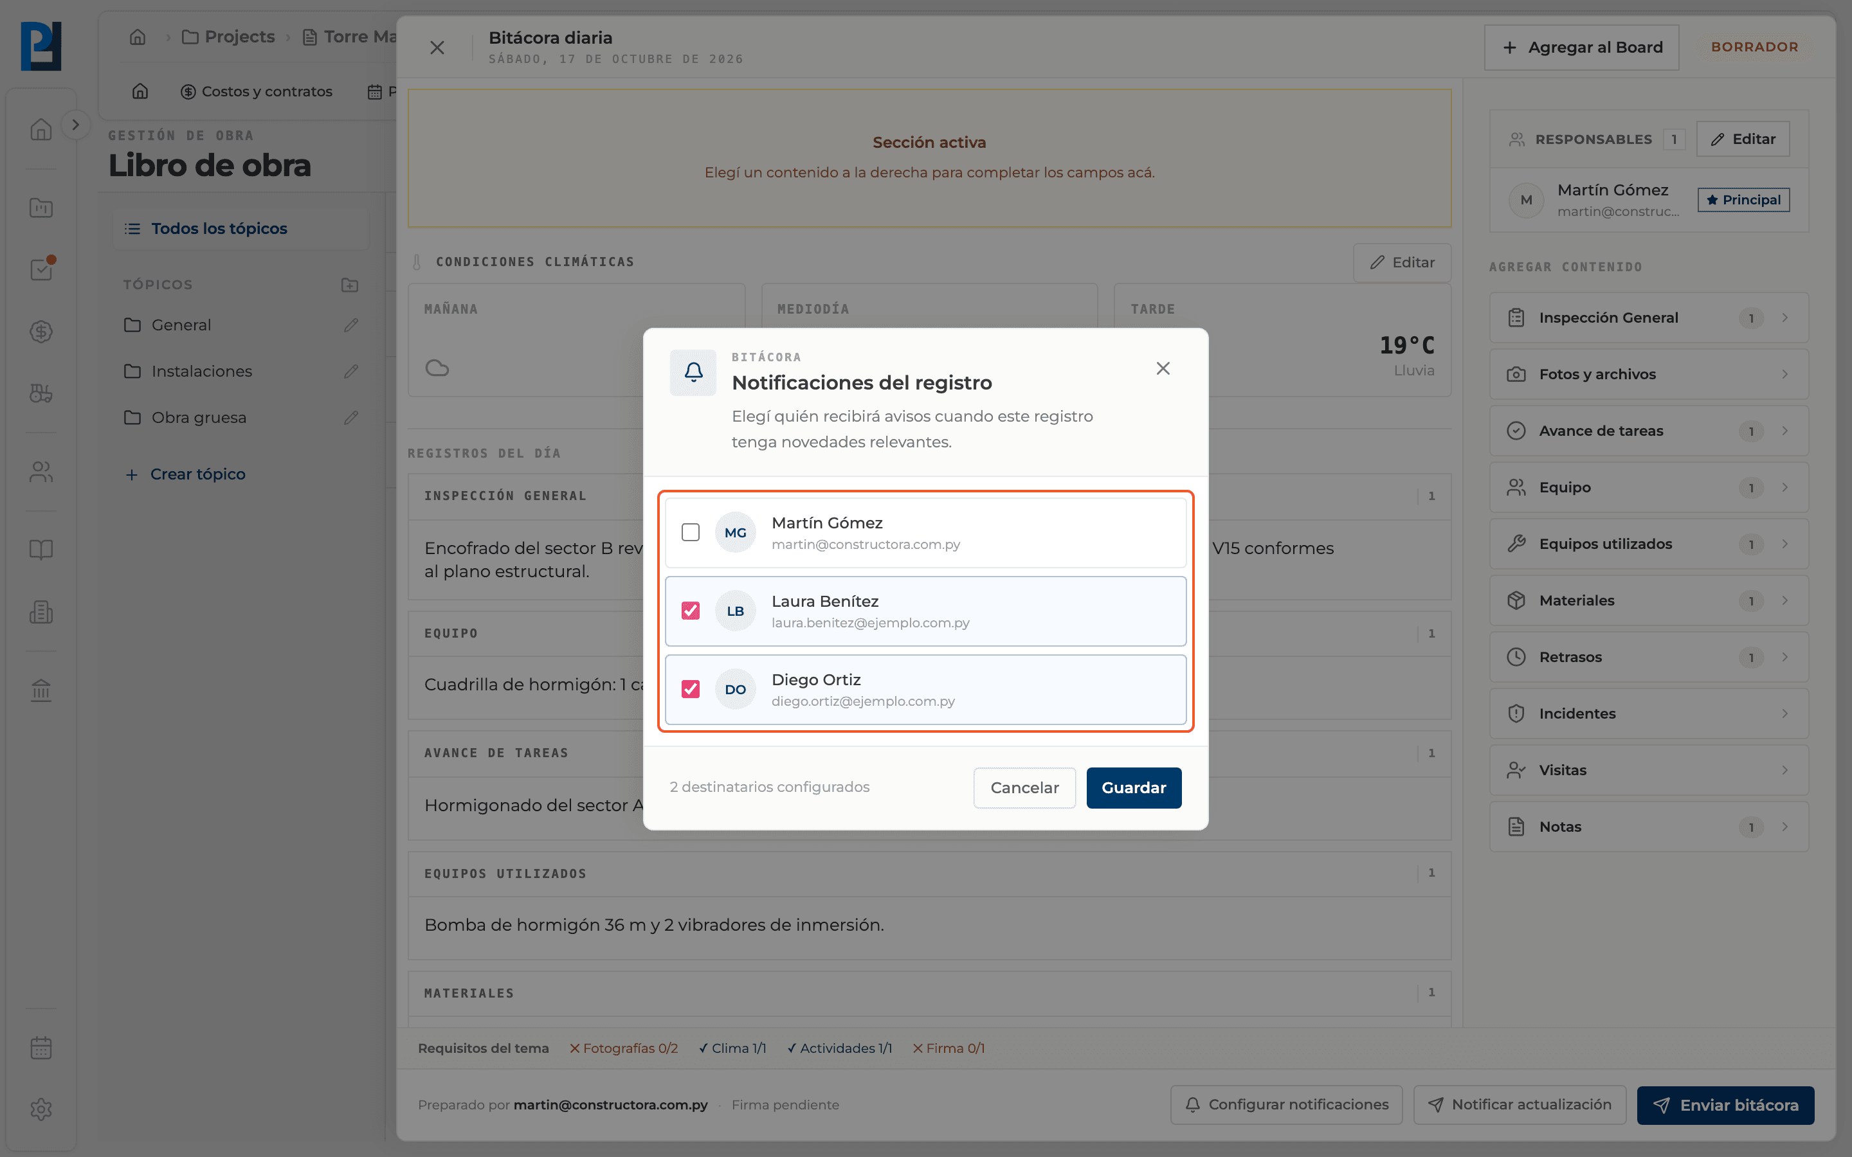The height and width of the screenshot is (1157, 1852).
Task: Click Guardar to save notification recipients
Action: click(x=1134, y=787)
